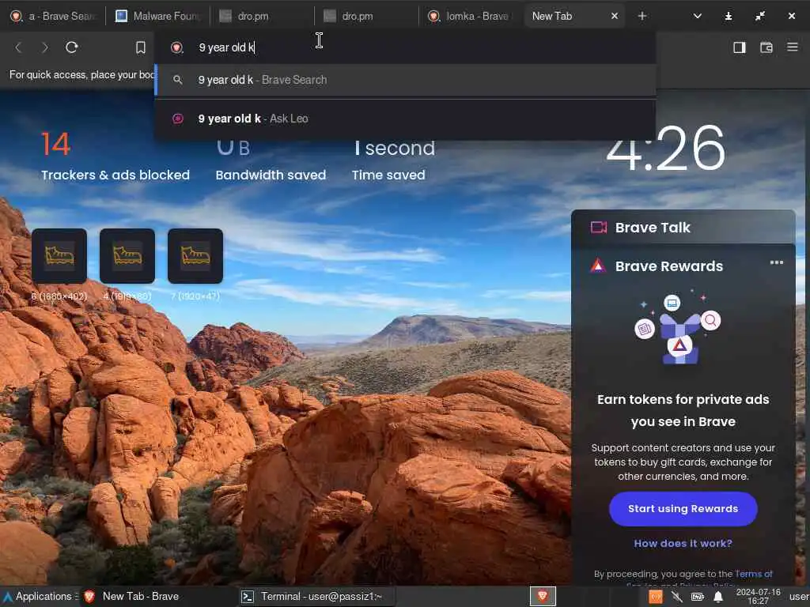Open top site tile '7 (1920×47)'
Screen dimensions: 810x607
[x=195, y=256]
